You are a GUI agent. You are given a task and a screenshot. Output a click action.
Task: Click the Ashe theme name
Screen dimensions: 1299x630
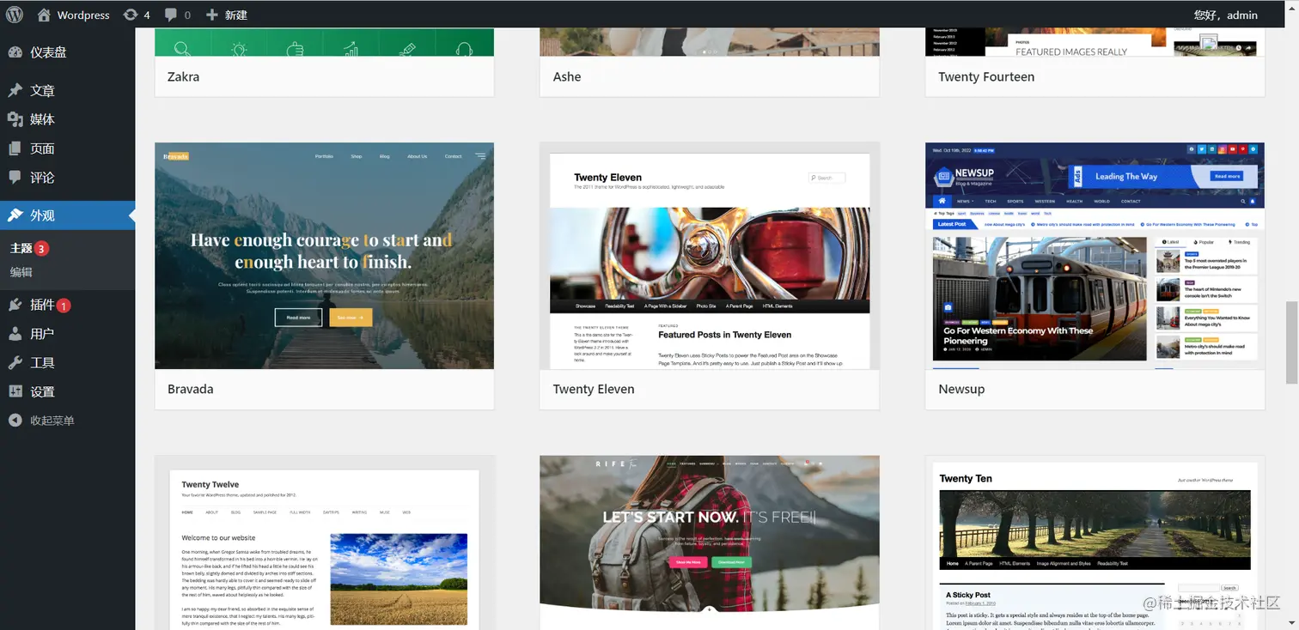[567, 76]
